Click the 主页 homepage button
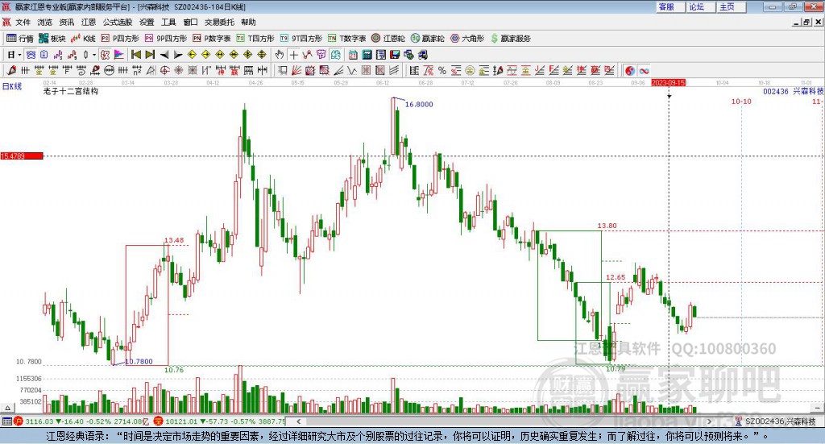 point(732,6)
